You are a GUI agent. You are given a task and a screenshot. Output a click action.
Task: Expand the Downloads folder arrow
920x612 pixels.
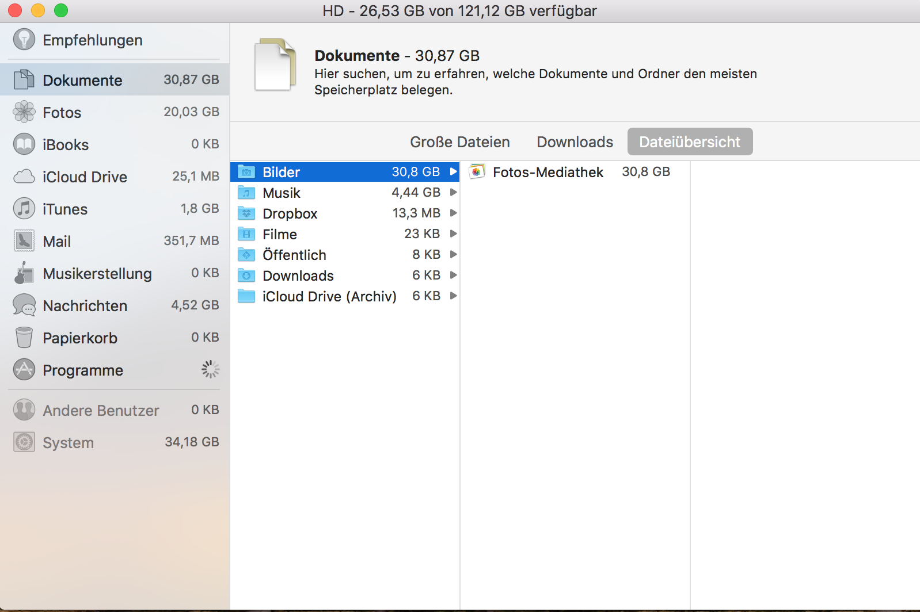454,275
